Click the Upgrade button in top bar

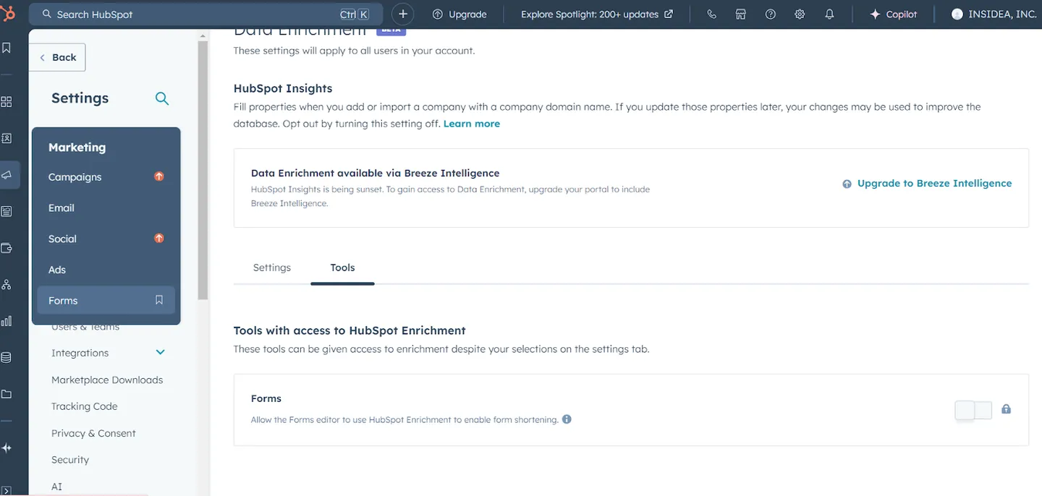[459, 14]
